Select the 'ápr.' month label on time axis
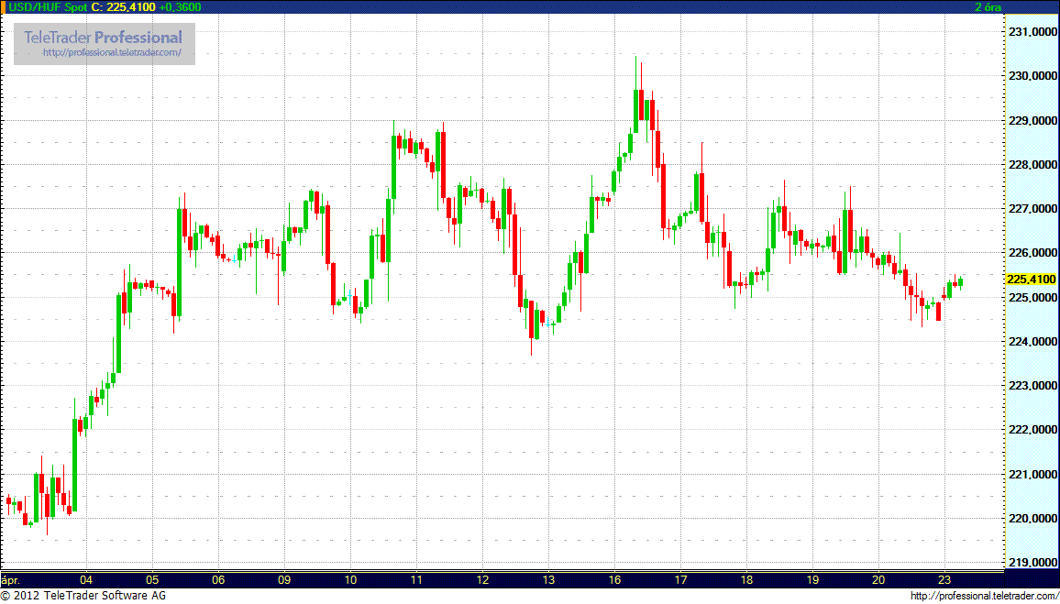 pyautogui.click(x=11, y=580)
